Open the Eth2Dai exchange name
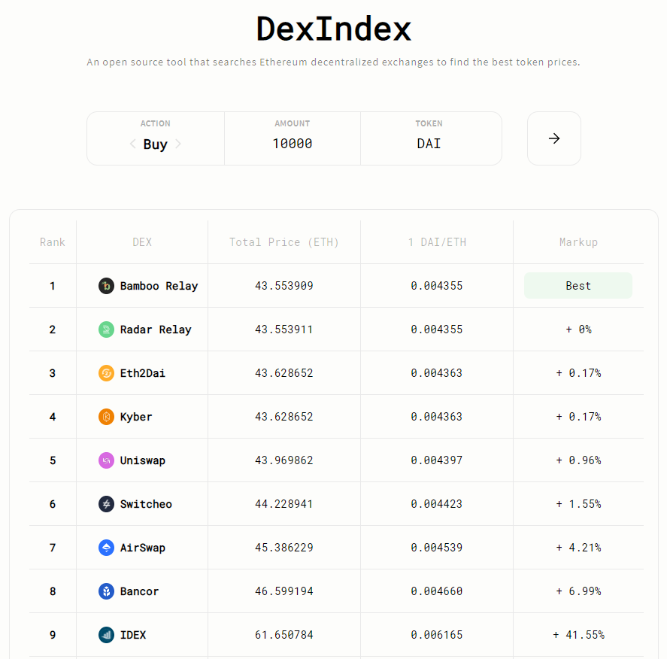The image size is (667, 659). click(143, 373)
